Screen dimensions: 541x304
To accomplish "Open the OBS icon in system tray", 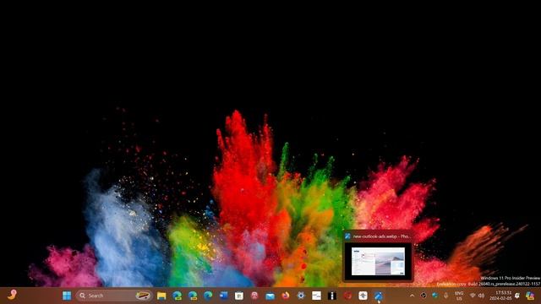I will point(424,296).
